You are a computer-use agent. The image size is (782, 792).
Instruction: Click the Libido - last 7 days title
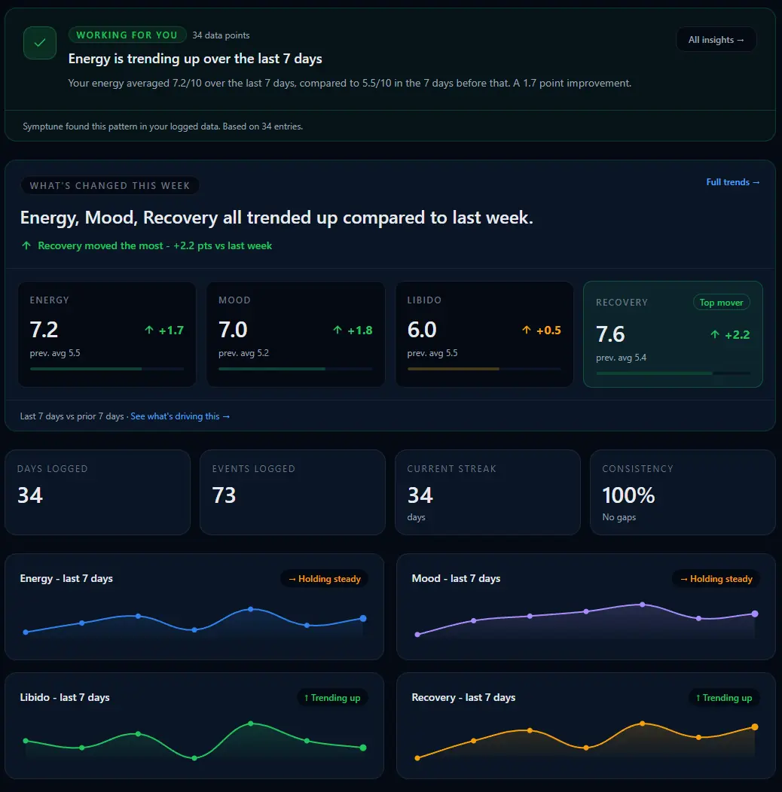(65, 697)
